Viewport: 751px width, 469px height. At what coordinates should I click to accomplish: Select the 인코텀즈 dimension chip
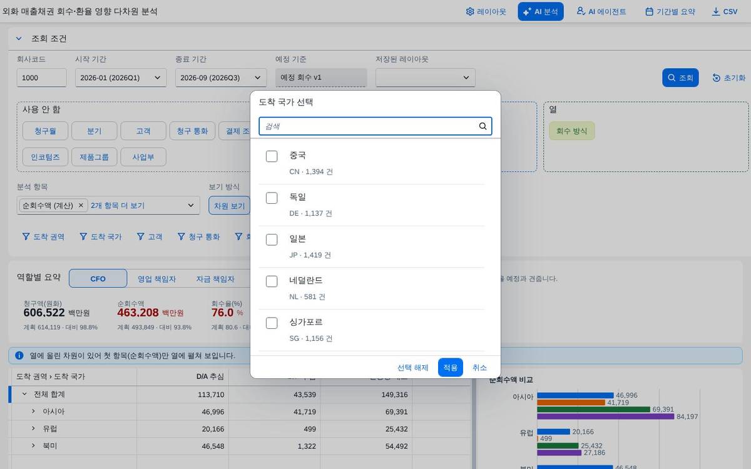pos(44,157)
